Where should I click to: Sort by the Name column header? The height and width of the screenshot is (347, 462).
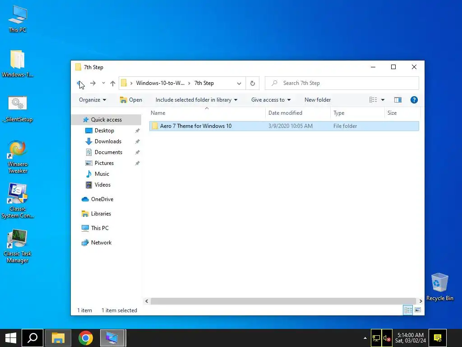(207, 113)
